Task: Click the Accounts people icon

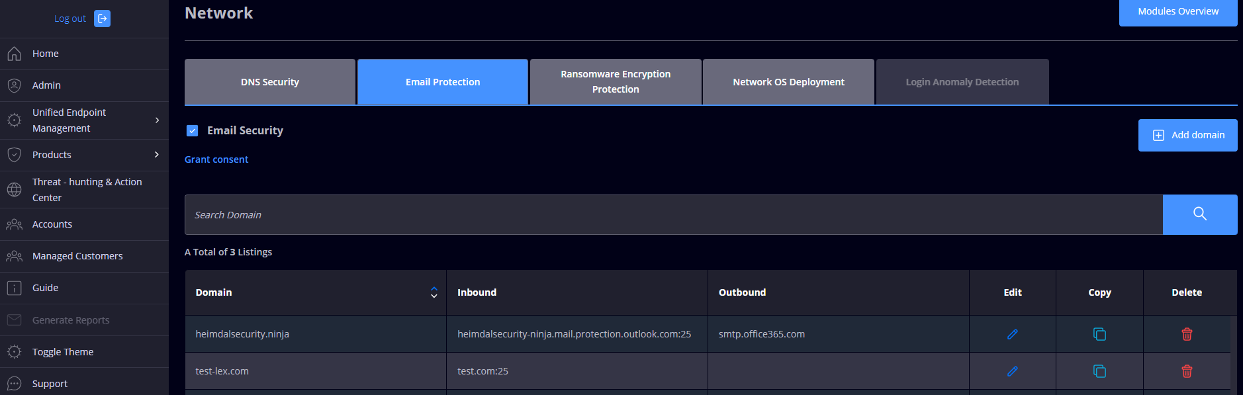Action: click(x=14, y=224)
